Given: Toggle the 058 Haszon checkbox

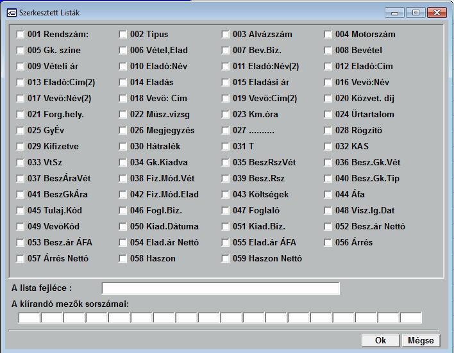Looking at the screenshot, I should [x=122, y=258].
